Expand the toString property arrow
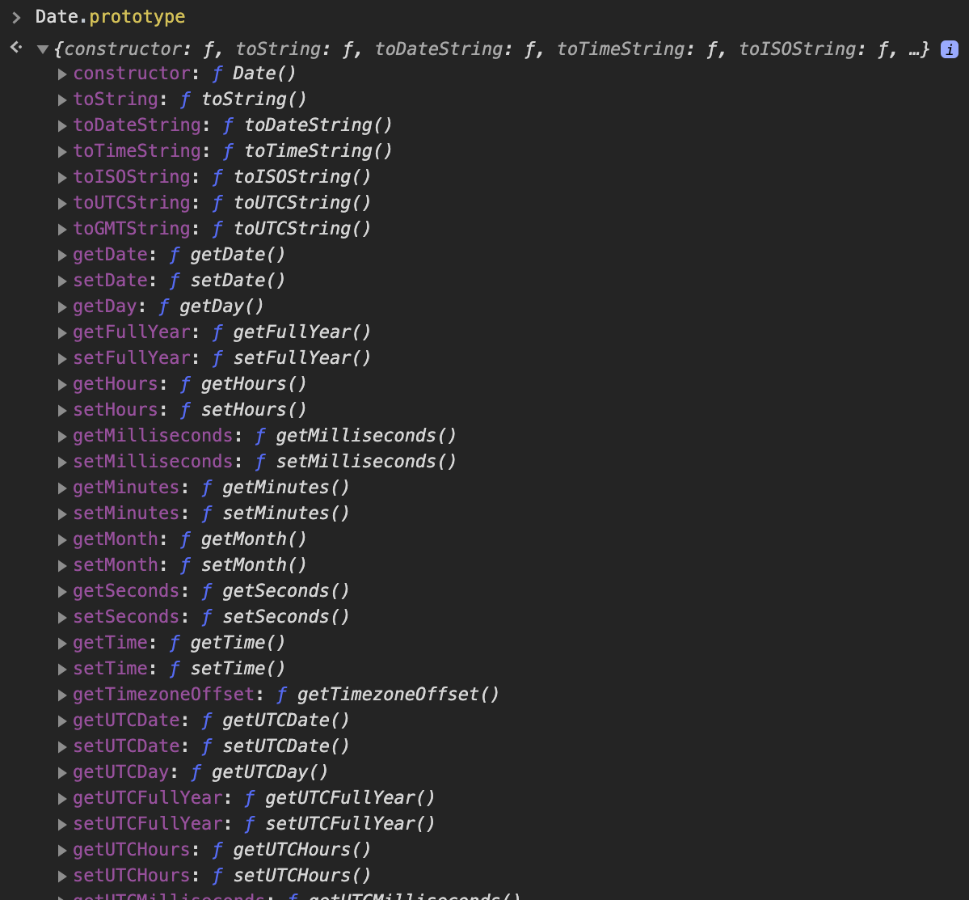Viewport: 969px width, 900px height. 63,100
